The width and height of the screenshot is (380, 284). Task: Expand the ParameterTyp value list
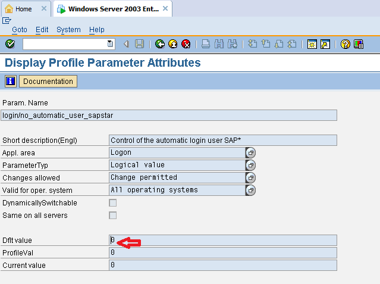(x=250, y=165)
